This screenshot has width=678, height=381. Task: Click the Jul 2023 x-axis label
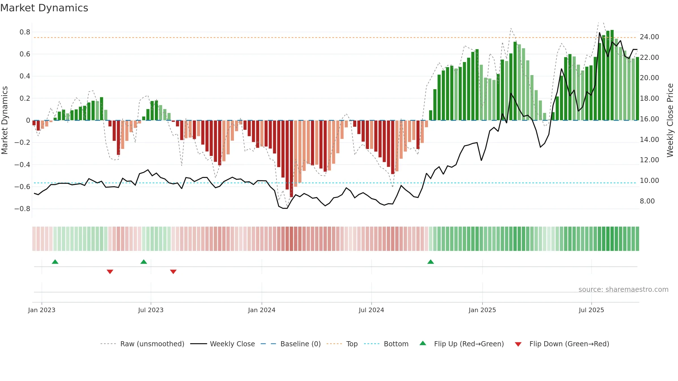click(x=151, y=310)
